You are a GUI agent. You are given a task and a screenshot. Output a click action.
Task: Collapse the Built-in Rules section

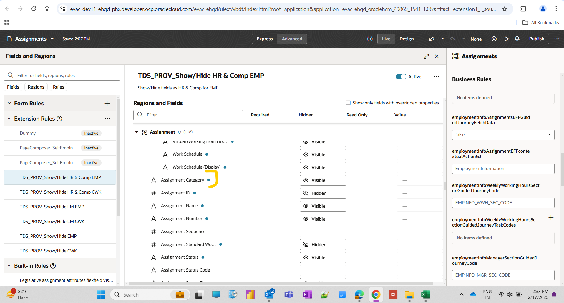[x=9, y=266]
